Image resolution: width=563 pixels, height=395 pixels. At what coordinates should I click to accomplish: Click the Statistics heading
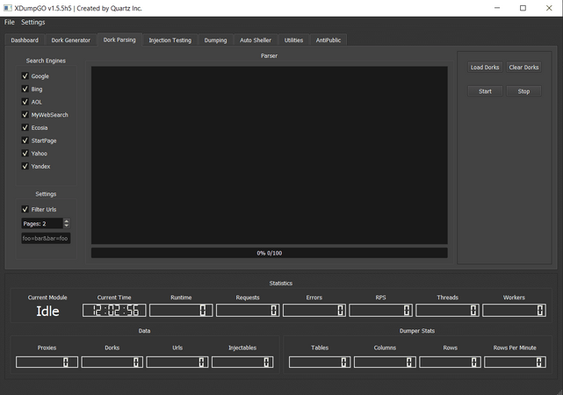[281, 283]
